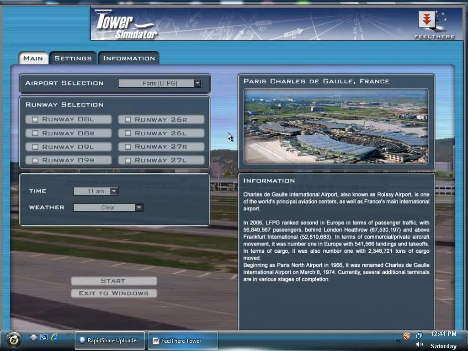Viewport: 468px width, 351px height.
Task: Enable Runway 08R checkbox
Action: (x=35, y=133)
